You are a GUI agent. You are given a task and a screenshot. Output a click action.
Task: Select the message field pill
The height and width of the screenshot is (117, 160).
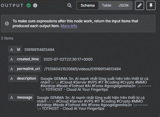click(21, 97)
